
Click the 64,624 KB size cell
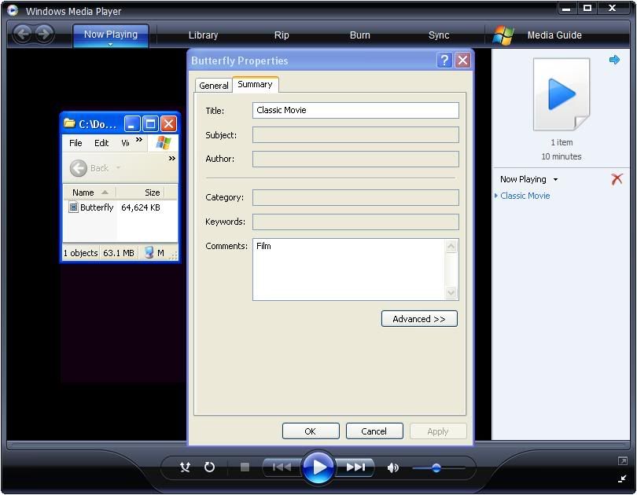point(141,207)
